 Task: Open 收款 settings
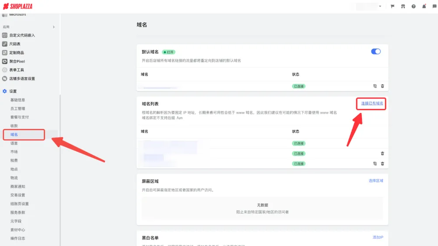click(x=14, y=126)
